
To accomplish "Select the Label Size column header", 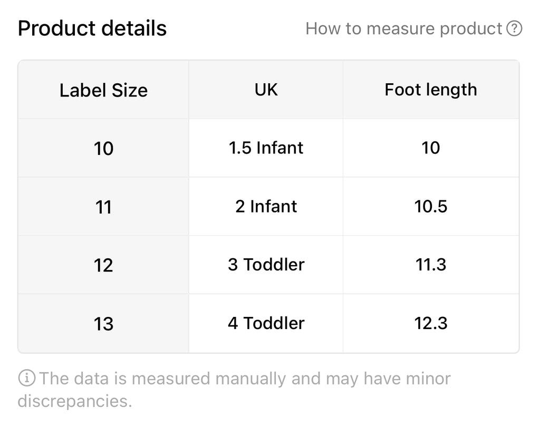I will [103, 90].
